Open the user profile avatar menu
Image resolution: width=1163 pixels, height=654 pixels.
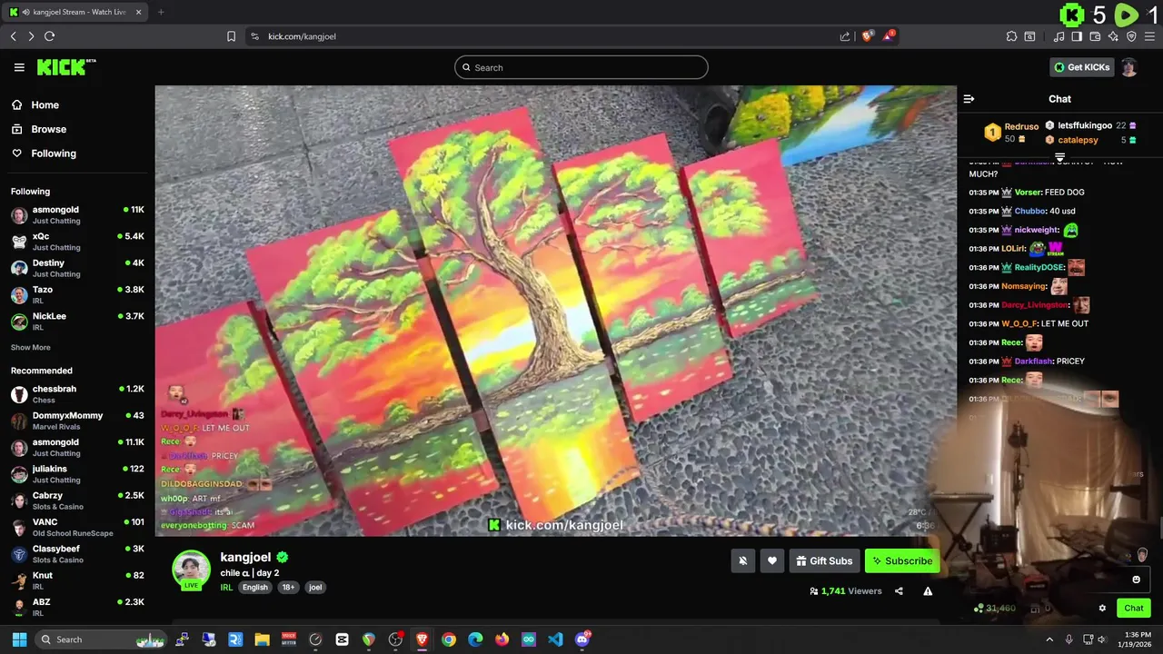[1128, 67]
